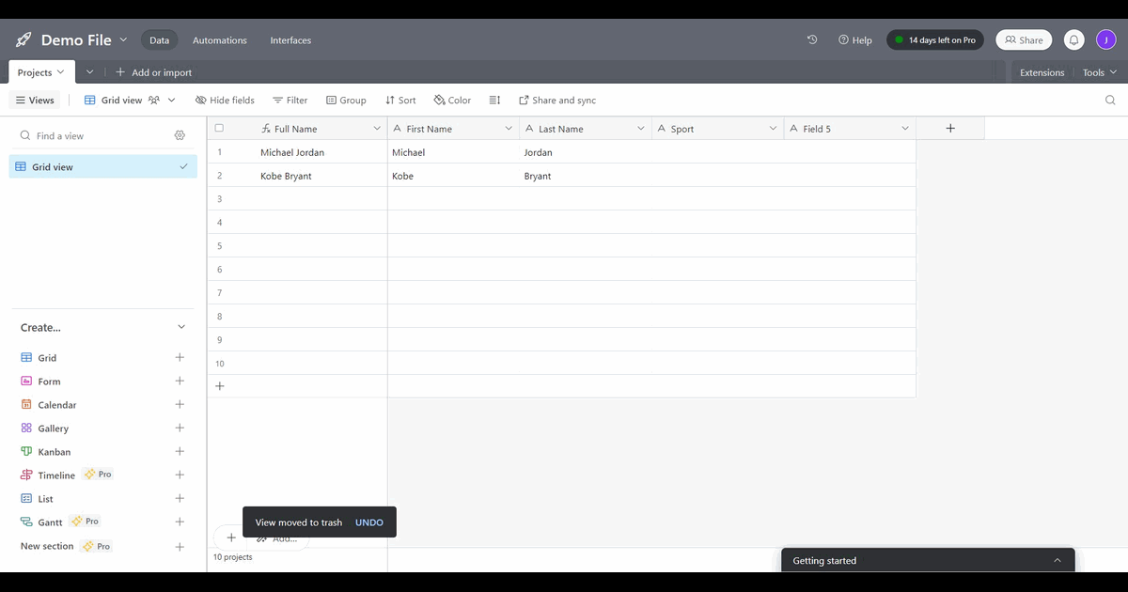Collapse the Create section chevron
1128x592 pixels.
pyautogui.click(x=181, y=327)
